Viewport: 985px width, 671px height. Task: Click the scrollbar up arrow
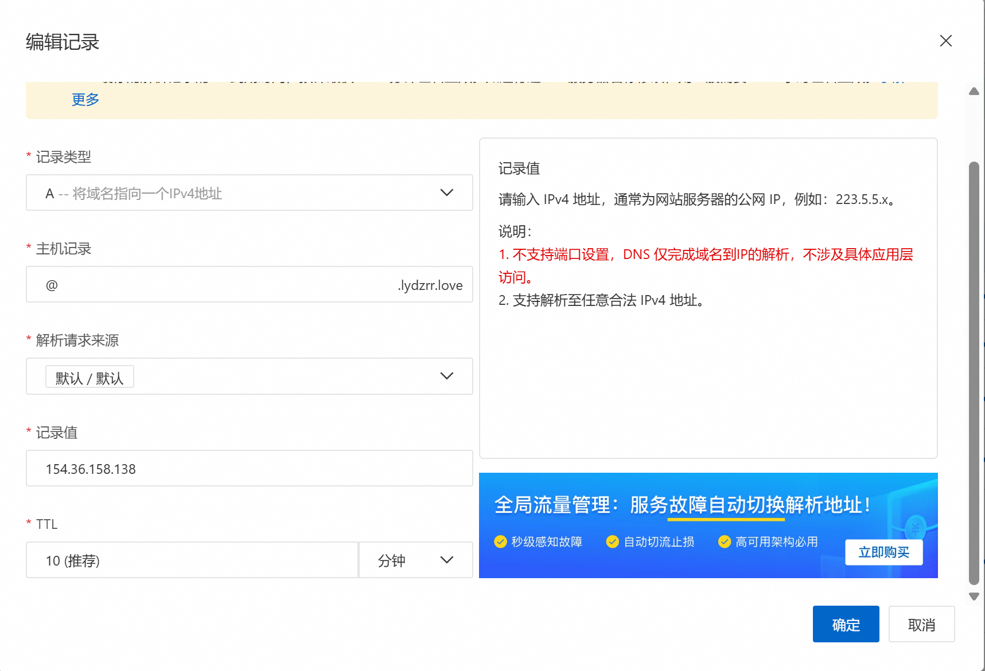974,92
